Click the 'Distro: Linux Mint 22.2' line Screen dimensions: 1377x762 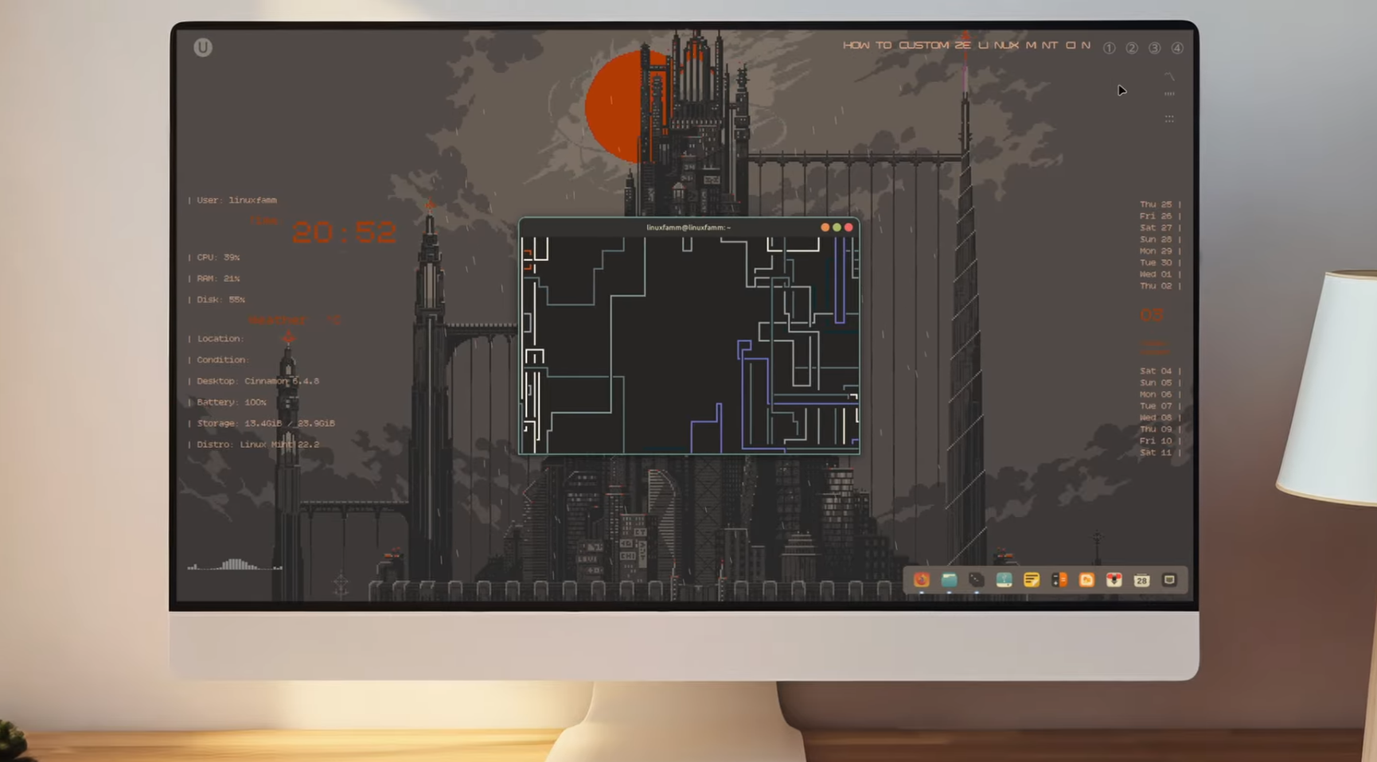point(253,445)
